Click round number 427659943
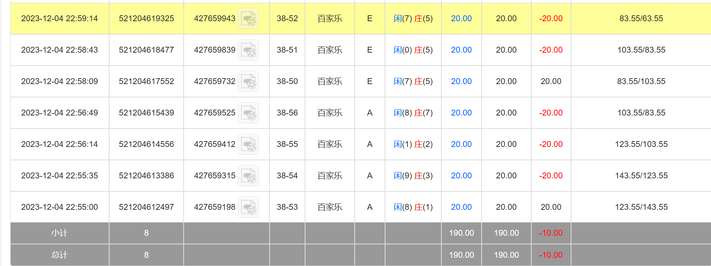Screen dimensions: 711x266 pyautogui.click(x=214, y=18)
